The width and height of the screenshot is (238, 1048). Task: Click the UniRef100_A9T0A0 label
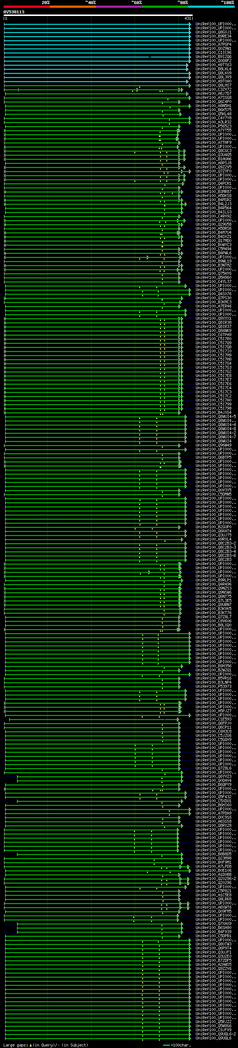(213, 81)
